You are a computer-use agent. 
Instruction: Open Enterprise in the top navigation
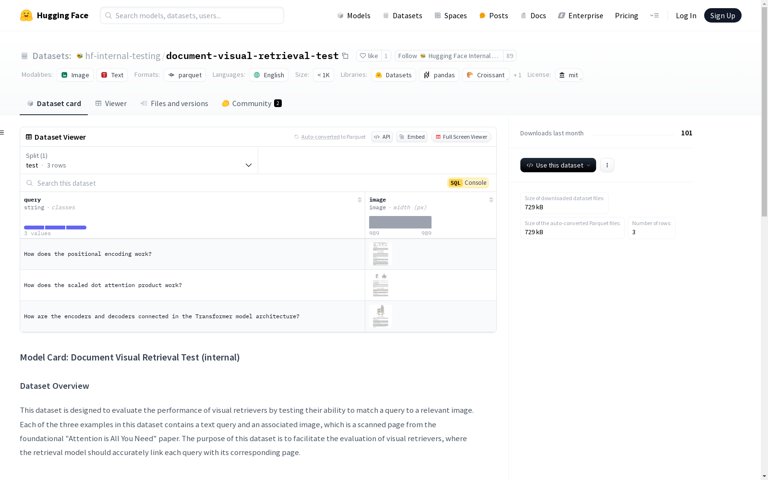coord(581,15)
